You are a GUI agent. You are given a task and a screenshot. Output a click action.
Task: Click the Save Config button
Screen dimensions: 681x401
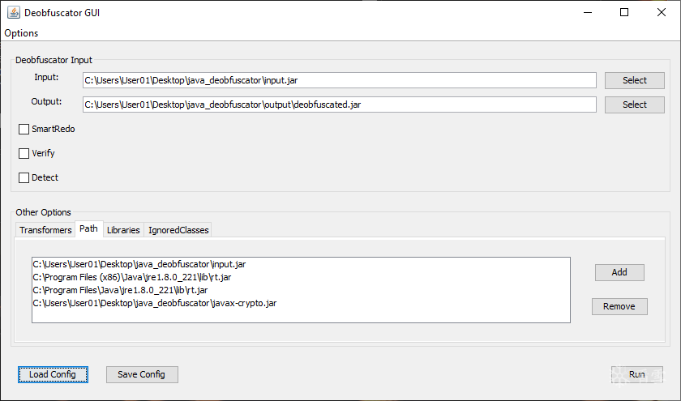click(x=141, y=374)
